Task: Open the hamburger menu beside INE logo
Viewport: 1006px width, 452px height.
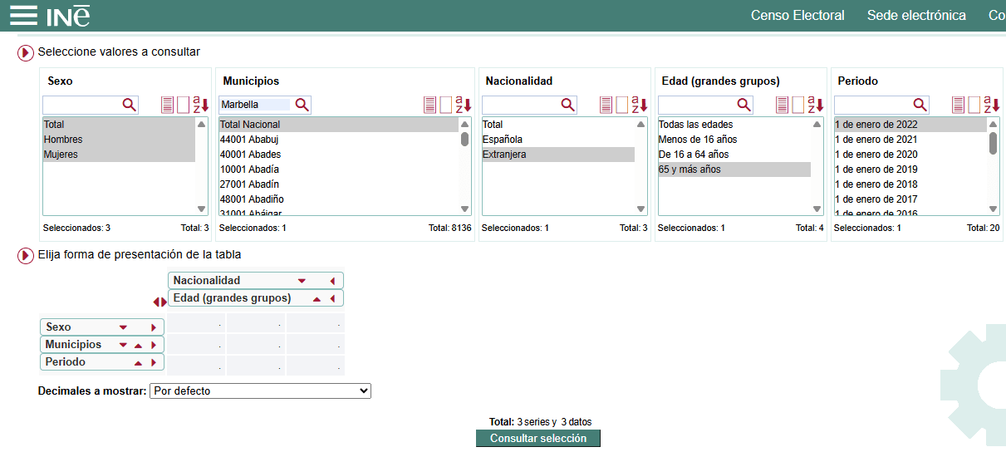Action: pyautogui.click(x=22, y=15)
